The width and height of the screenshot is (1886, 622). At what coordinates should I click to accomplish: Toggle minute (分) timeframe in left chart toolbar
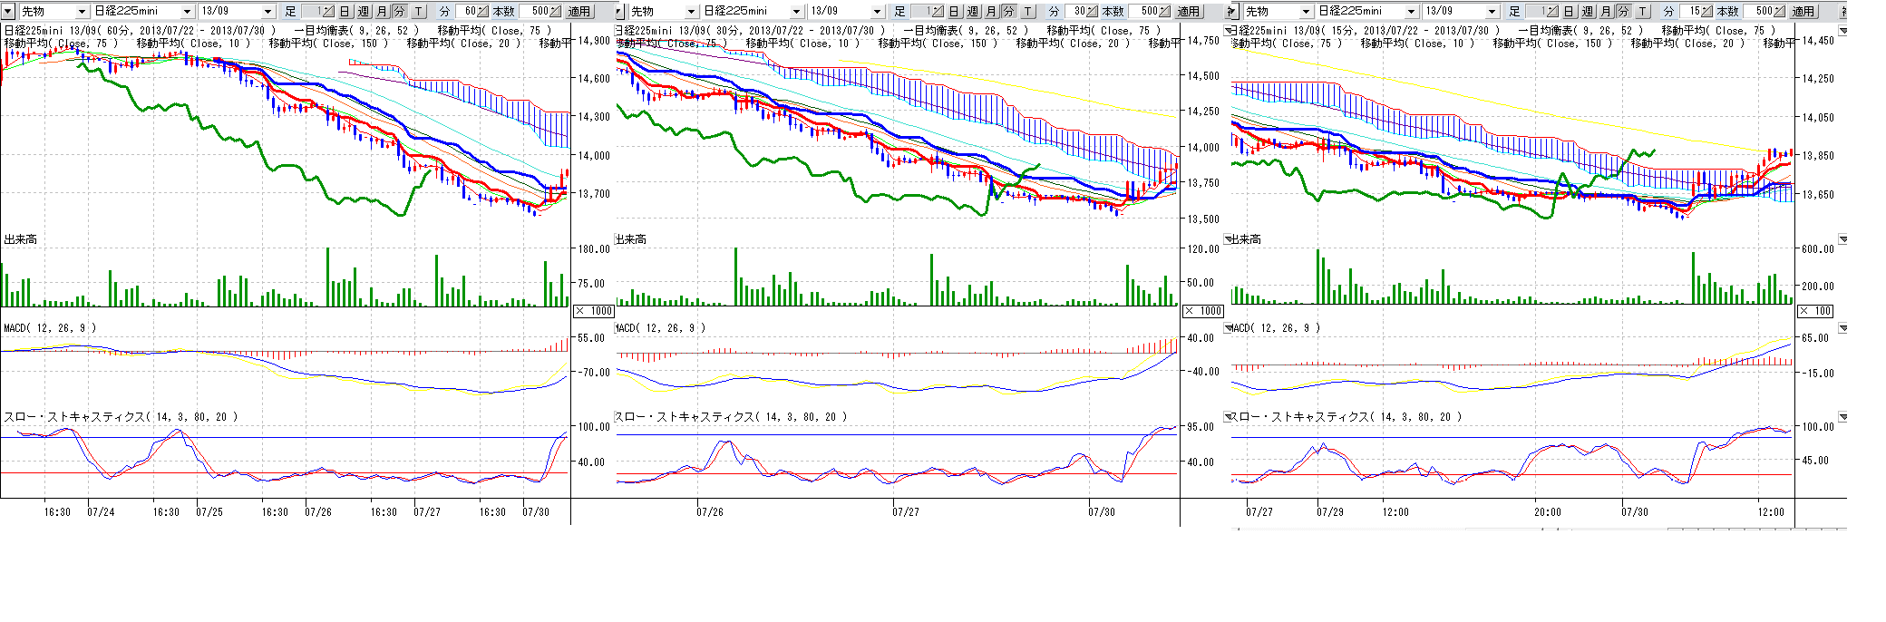[399, 11]
